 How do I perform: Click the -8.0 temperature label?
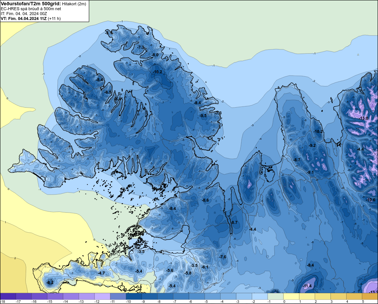point(155,55)
